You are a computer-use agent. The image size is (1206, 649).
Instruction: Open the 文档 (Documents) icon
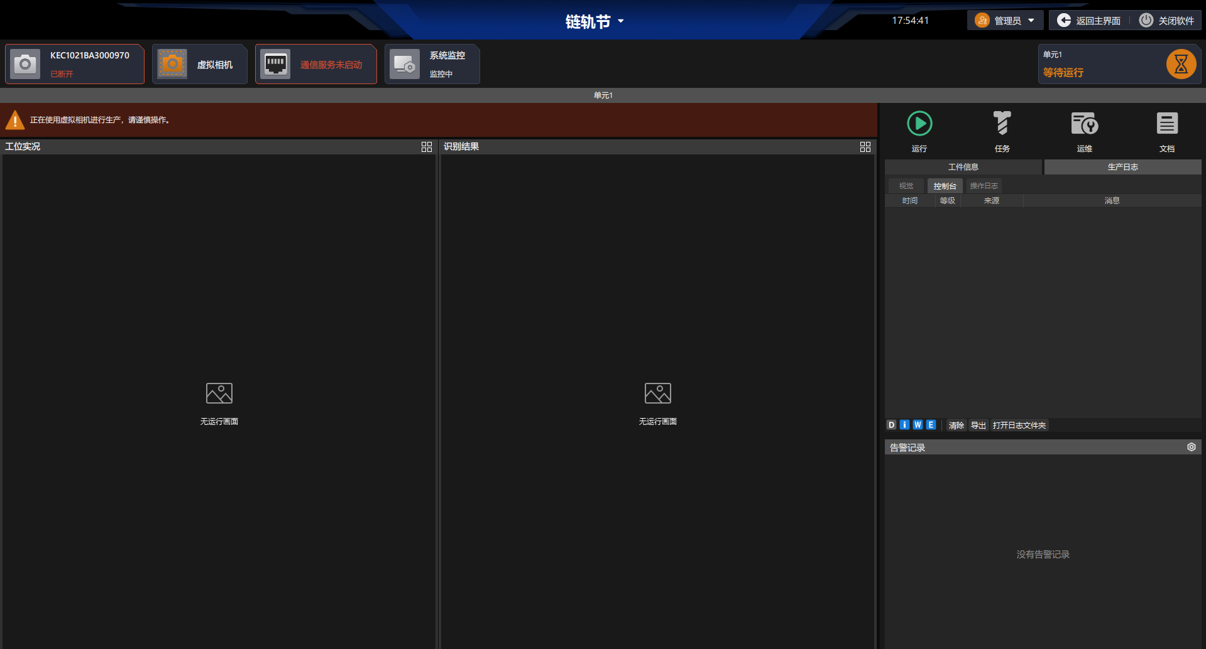point(1166,124)
